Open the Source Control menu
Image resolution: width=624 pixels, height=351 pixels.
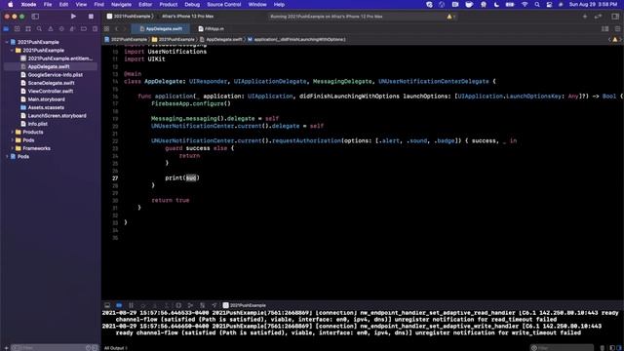click(x=224, y=4)
